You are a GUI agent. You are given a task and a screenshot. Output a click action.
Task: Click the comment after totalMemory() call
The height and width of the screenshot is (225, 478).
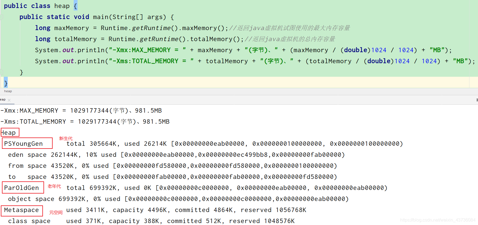(x=290, y=39)
